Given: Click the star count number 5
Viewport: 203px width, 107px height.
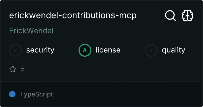Looking at the screenshot, I should 23,69.
